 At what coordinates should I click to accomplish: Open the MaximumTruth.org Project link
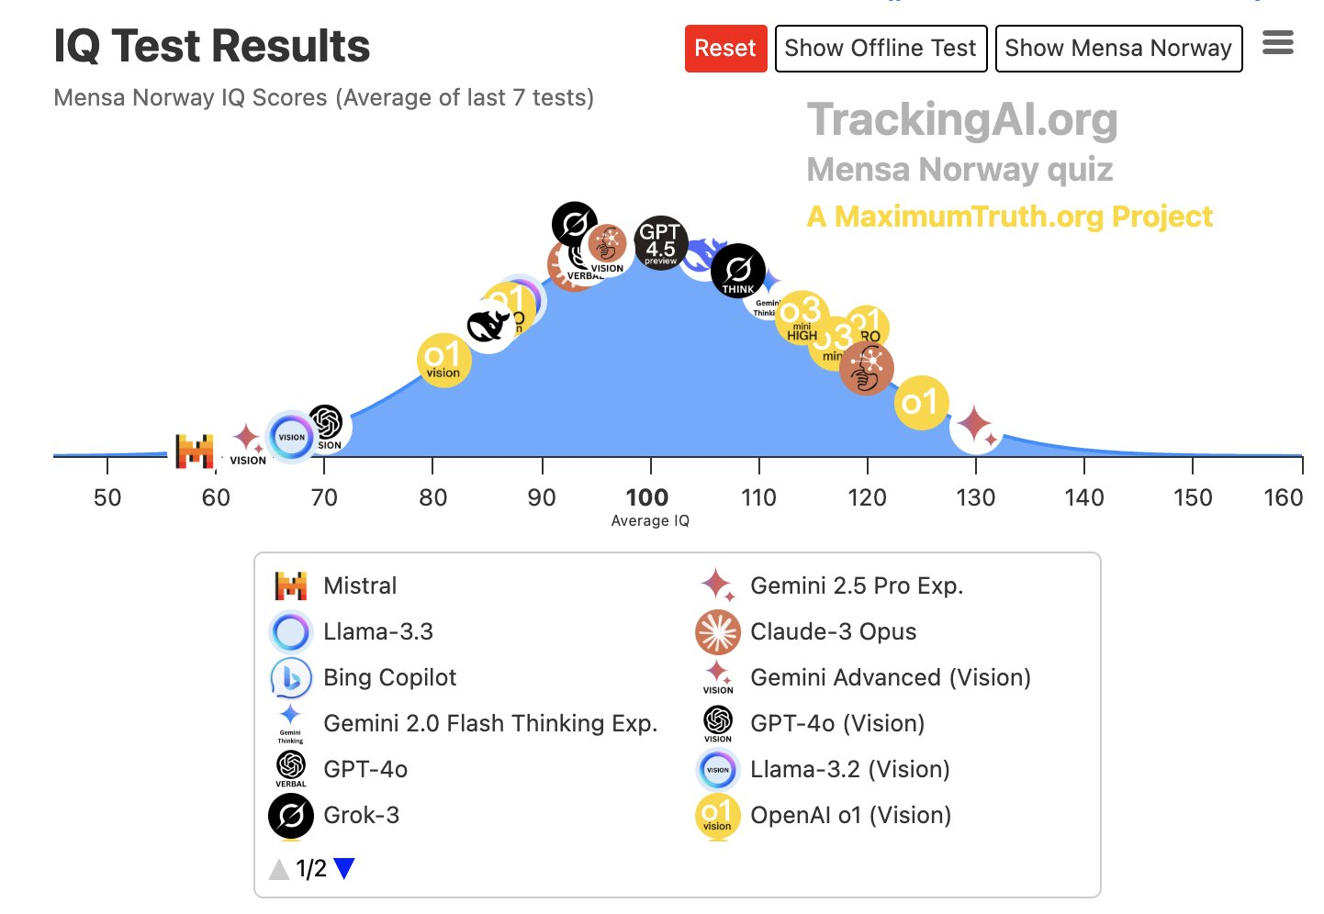coord(1009,217)
